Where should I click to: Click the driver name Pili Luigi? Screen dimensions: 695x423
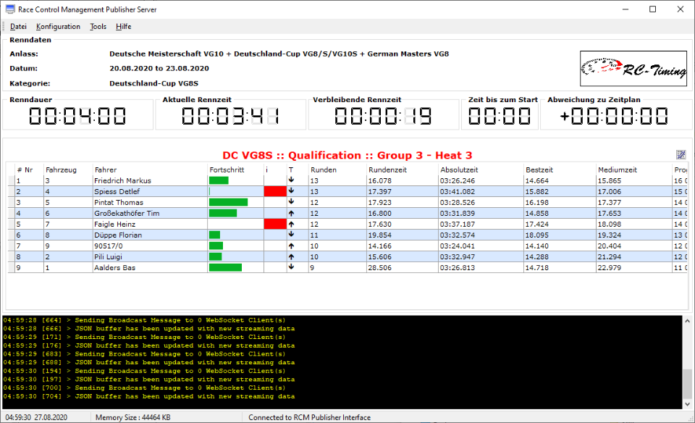tap(108, 256)
